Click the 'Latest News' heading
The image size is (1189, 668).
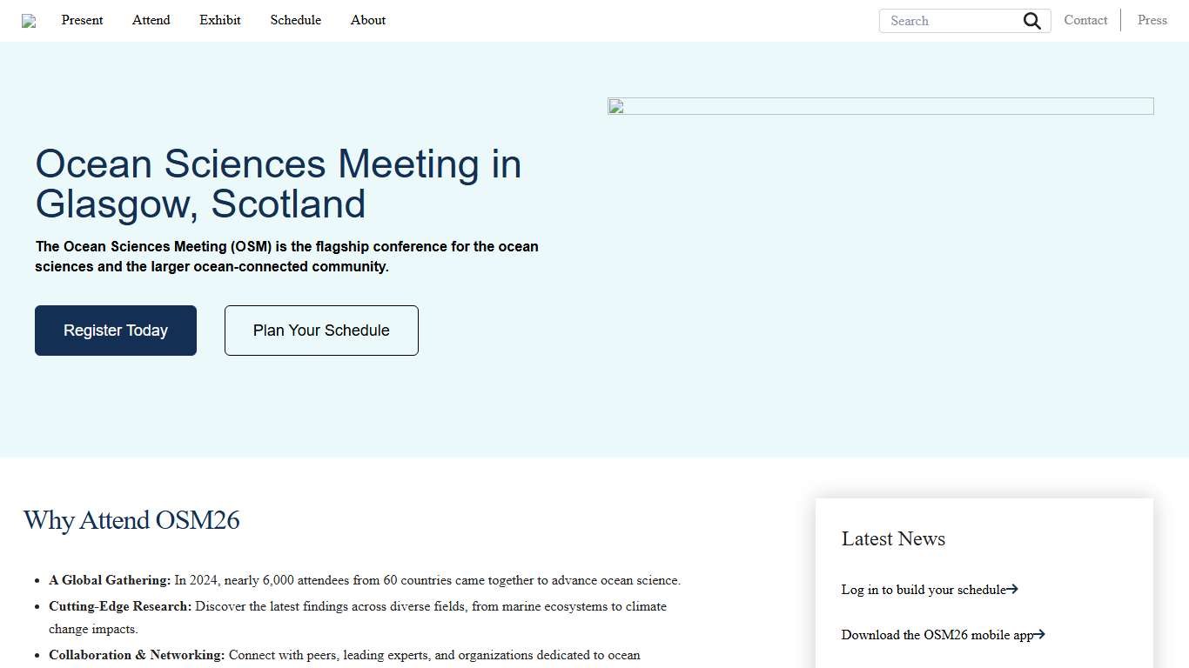893,539
